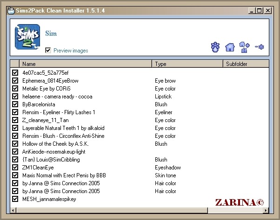Select Rensim - Eyeliner - Flirty Lashes 1 name

(59, 112)
